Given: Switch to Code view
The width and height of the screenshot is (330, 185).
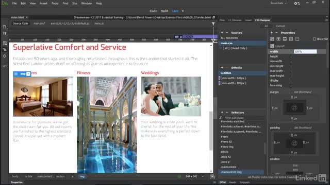Looking at the screenshot, I should coord(153,11).
